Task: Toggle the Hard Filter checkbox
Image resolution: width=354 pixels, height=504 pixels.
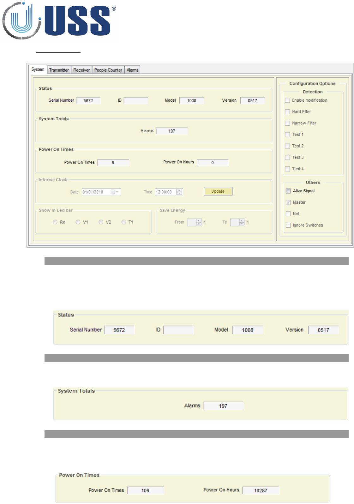Action: coord(287,112)
